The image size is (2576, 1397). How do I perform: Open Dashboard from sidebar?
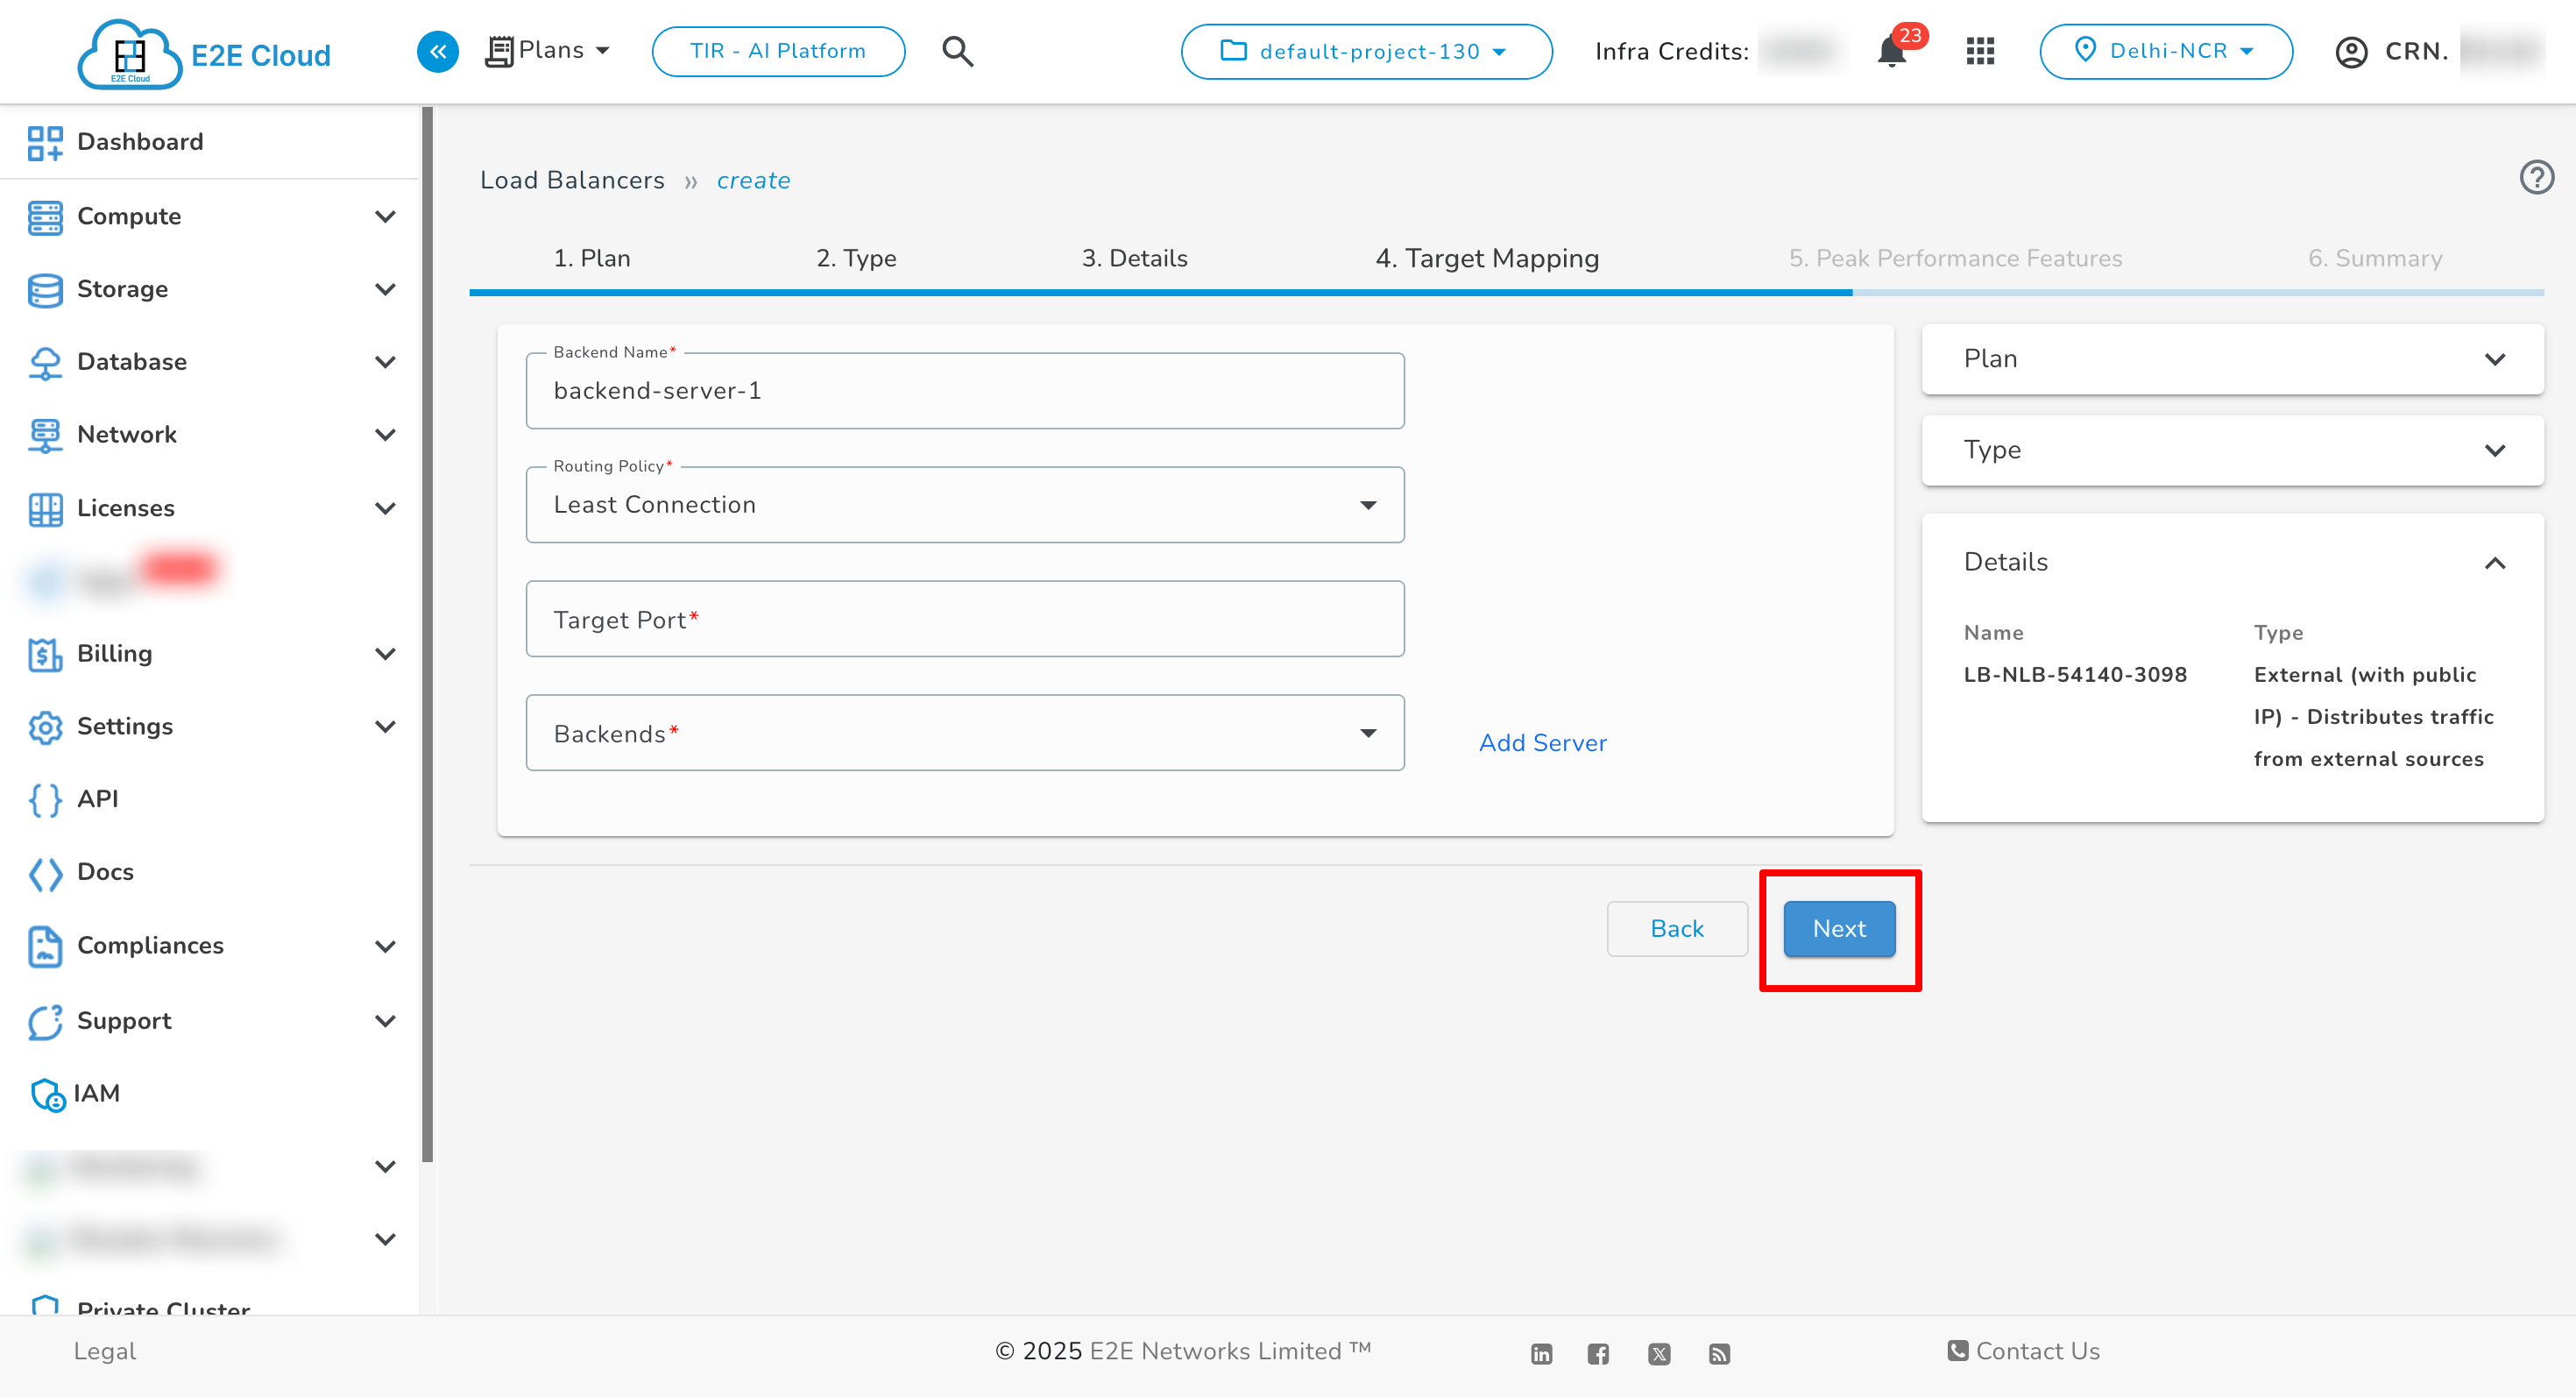coord(139,142)
